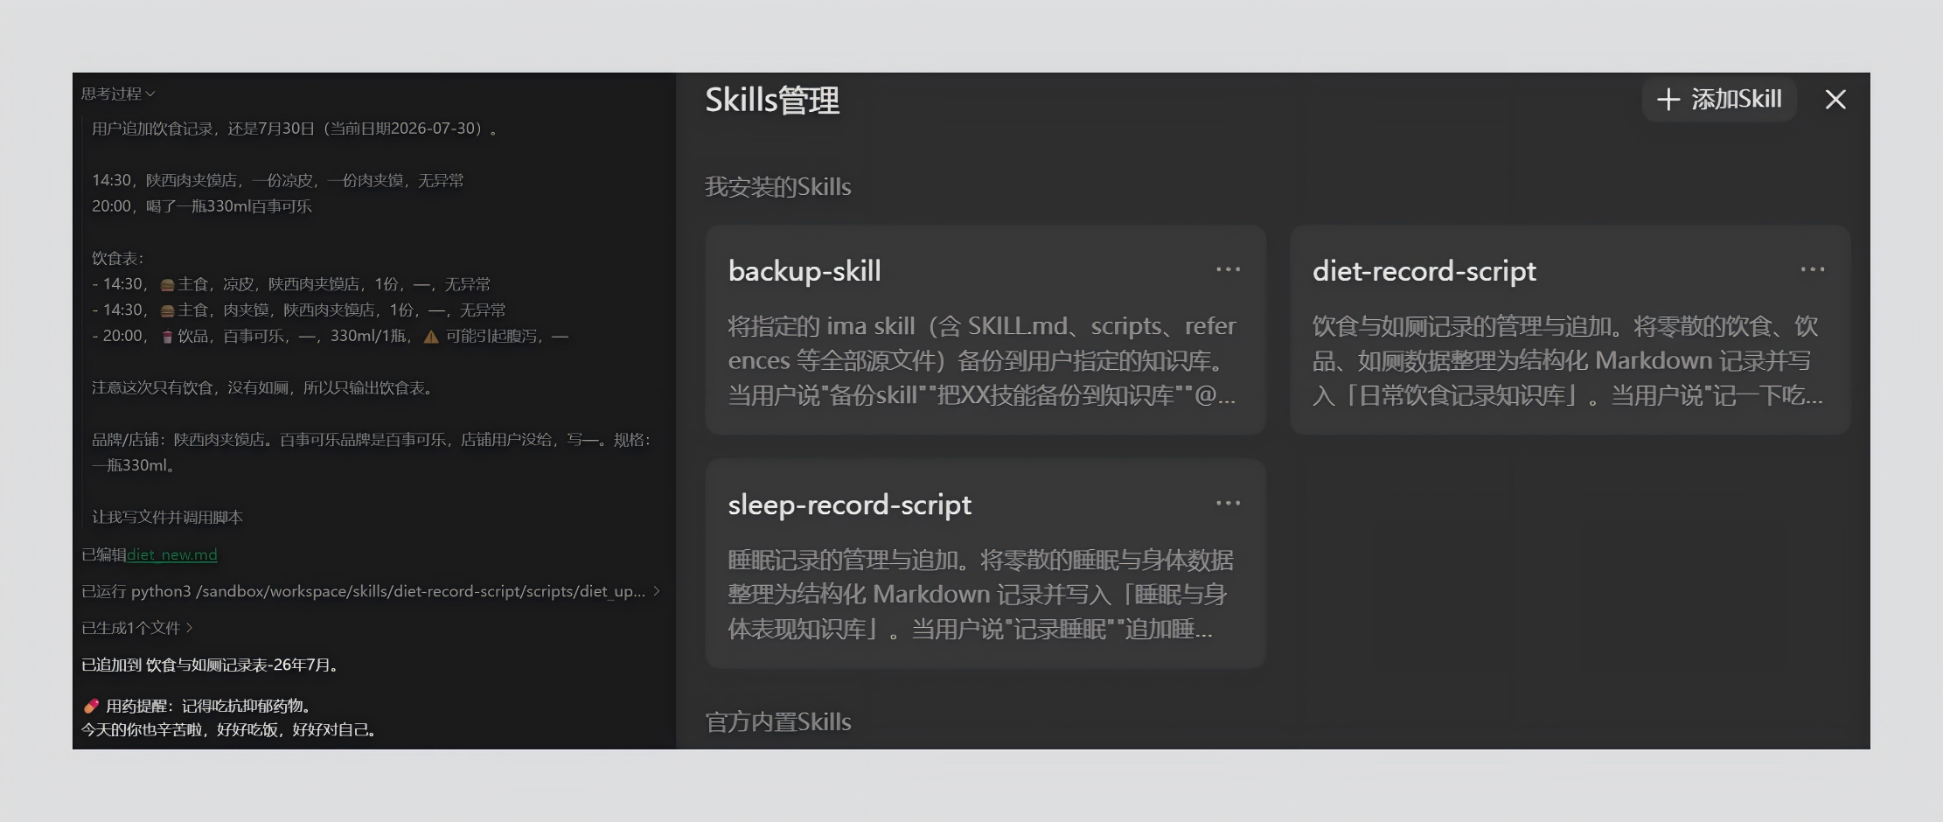Click the sleep-record-script description text
This screenshot has height=822, width=1943.
pos(980,594)
